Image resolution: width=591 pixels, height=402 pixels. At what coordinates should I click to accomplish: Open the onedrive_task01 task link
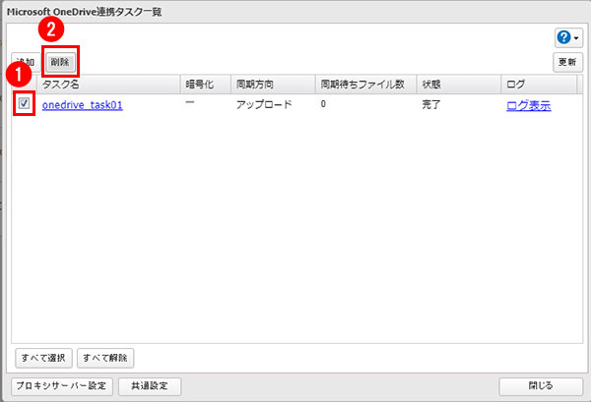pyautogui.click(x=82, y=105)
